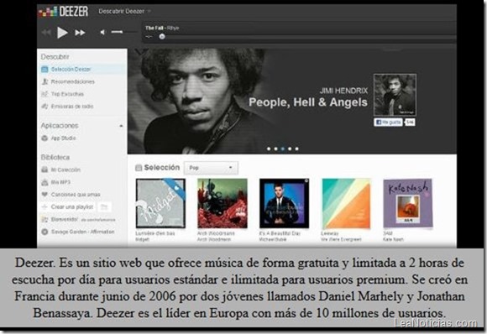Image resolution: width=487 pixels, height=334 pixels.
Task: Open App Studio
Action: (x=63, y=138)
